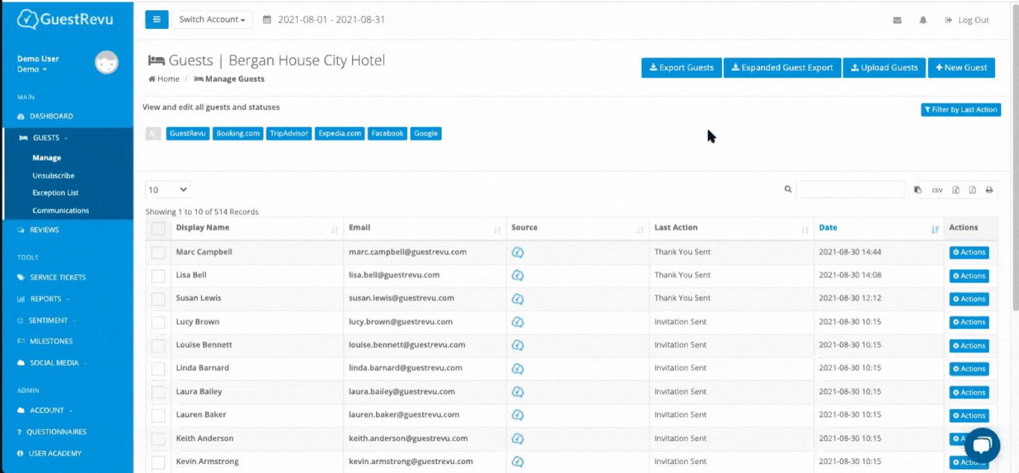Click the GuestRevu logo
1019x473 pixels.
point(65,20)
